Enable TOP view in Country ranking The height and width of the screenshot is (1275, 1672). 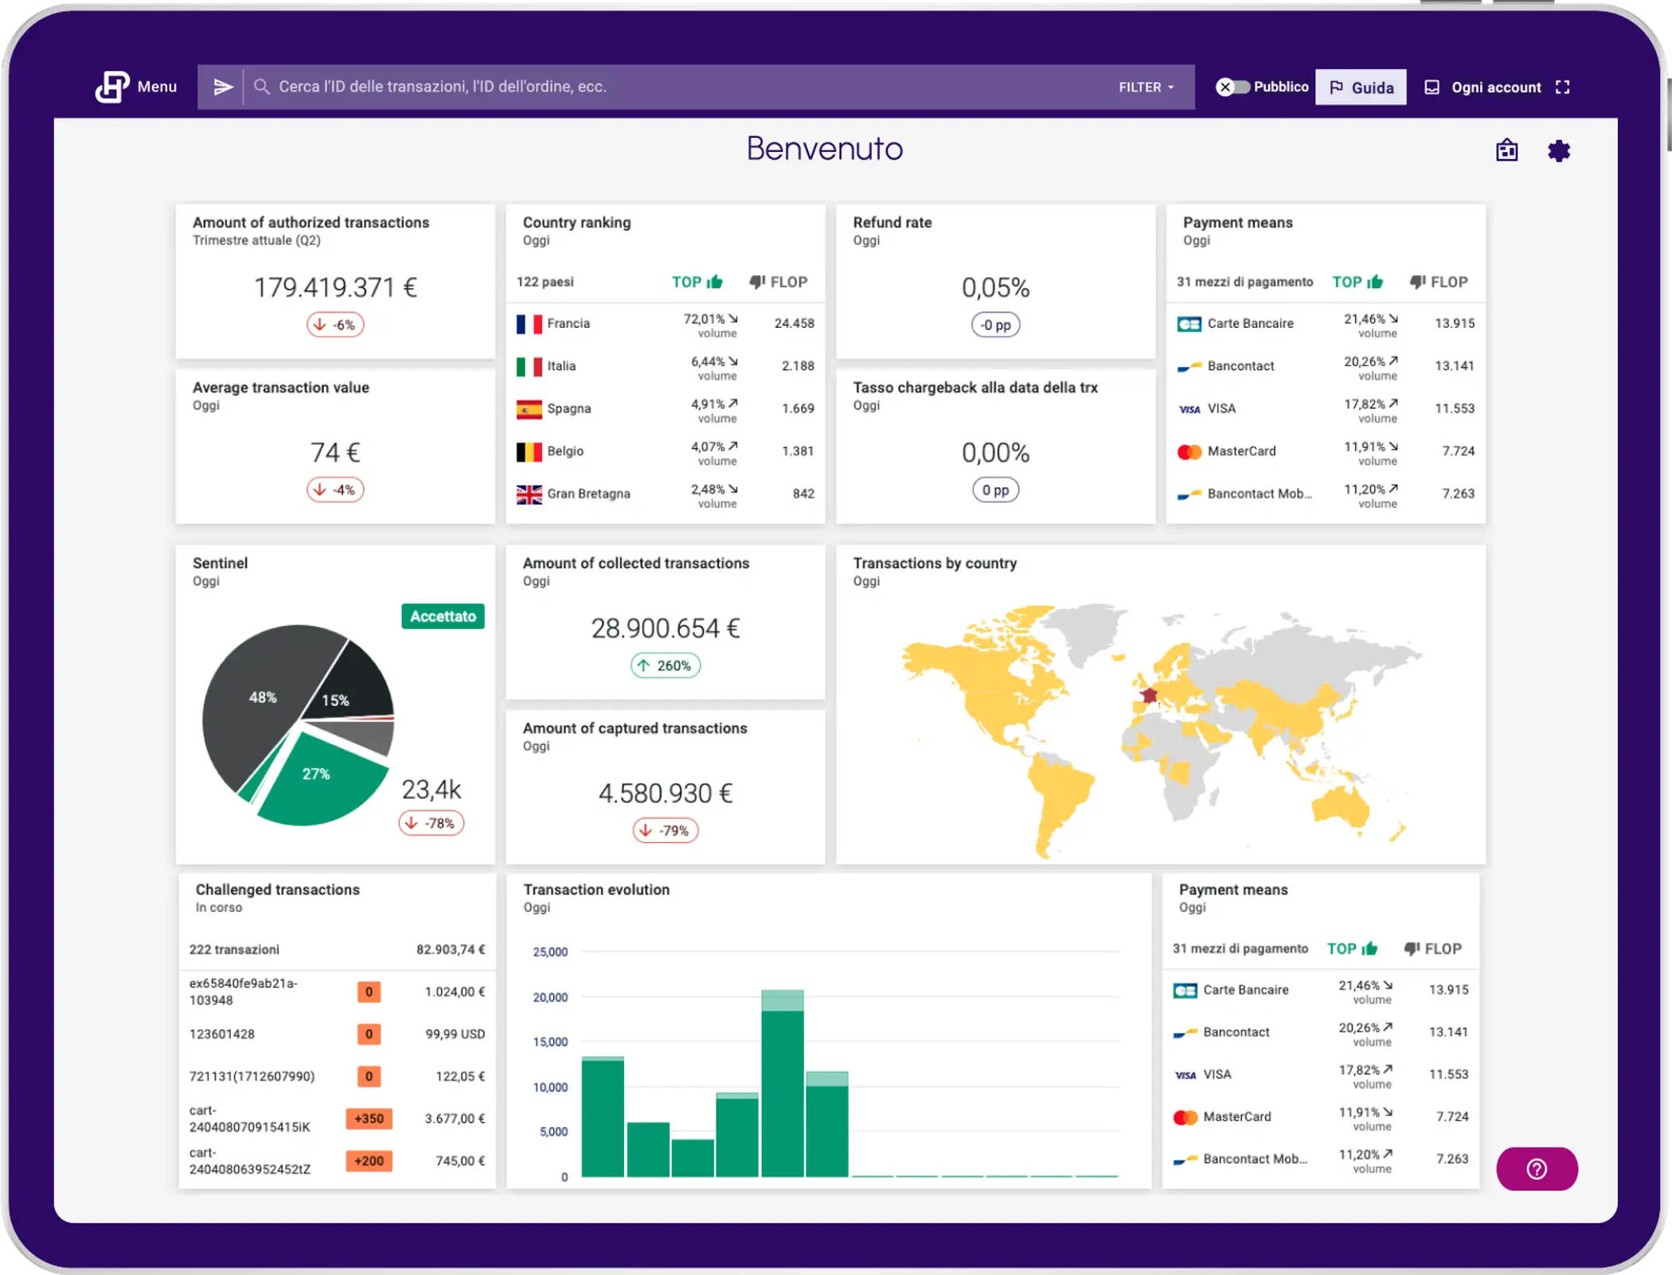click(x=697, y=282)
